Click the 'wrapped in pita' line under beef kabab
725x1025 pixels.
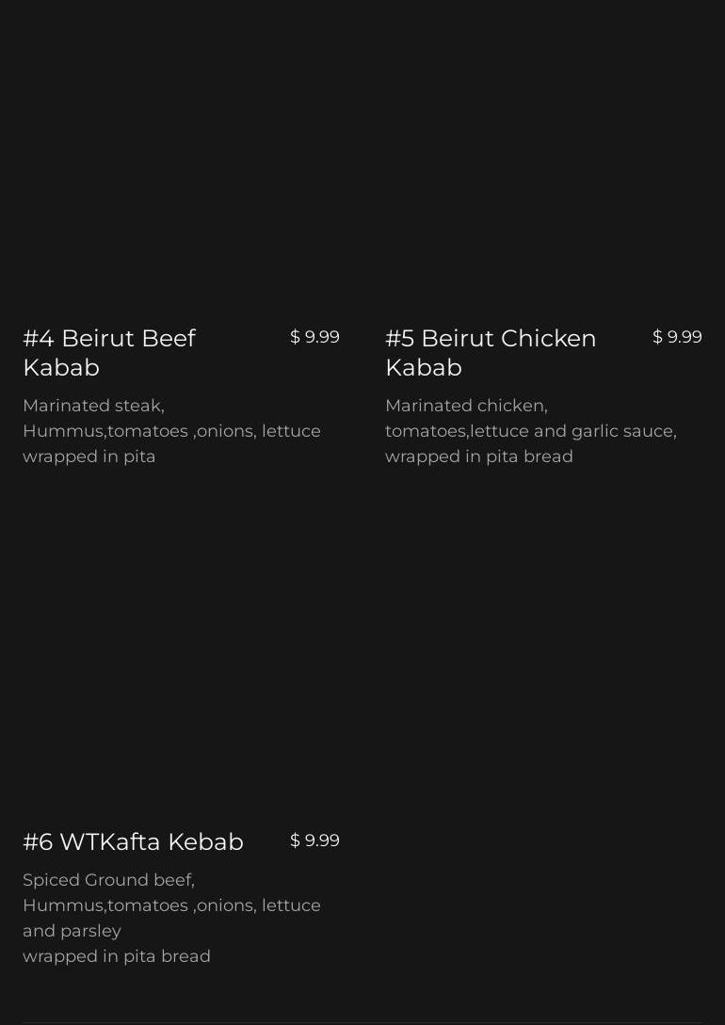click(89, 456)
